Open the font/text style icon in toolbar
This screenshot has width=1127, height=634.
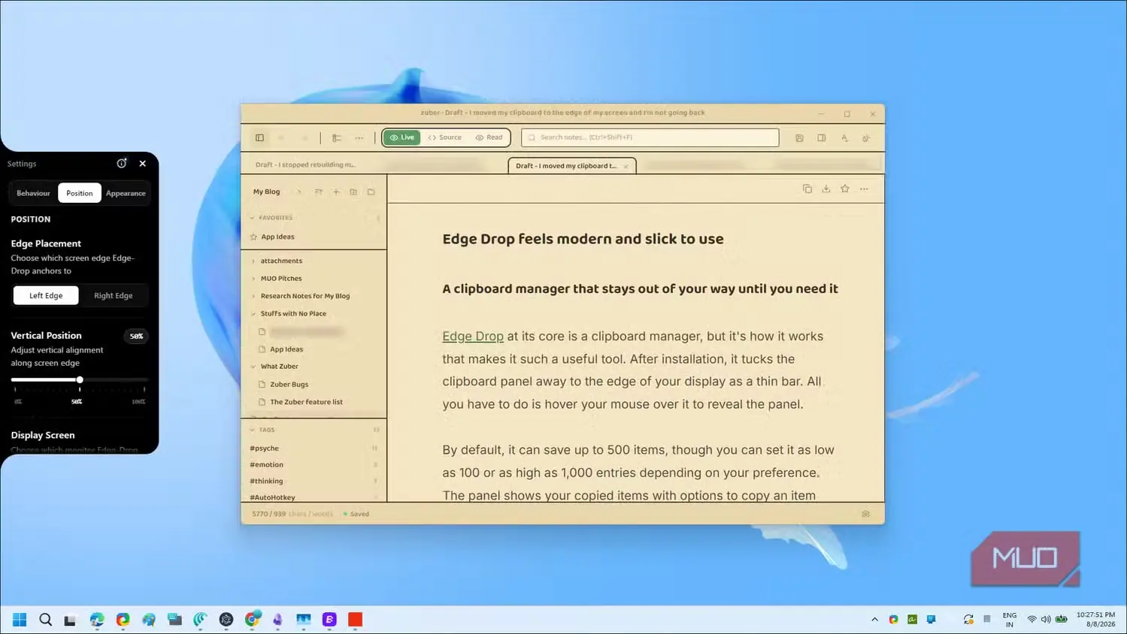pyautogui.click(x=844, y=138)
